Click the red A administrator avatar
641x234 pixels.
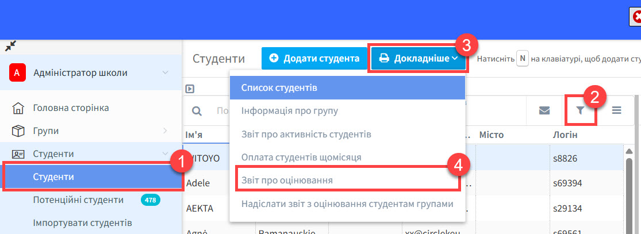pos(17,73)
